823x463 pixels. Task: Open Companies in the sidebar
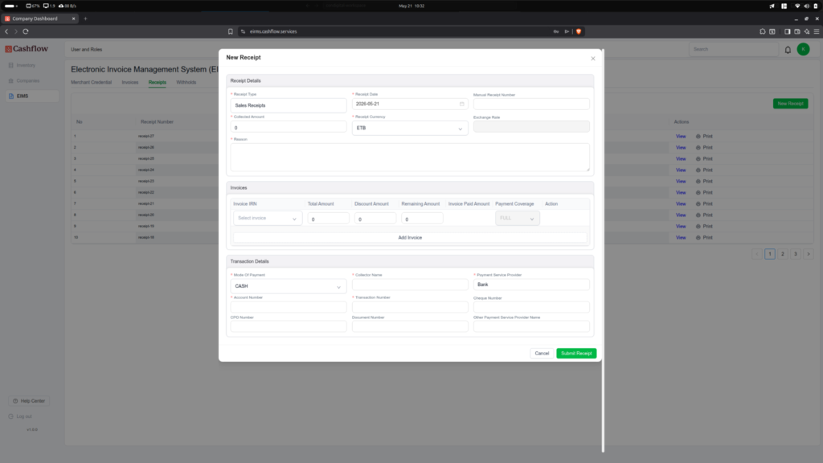click(x=28, y=81)
